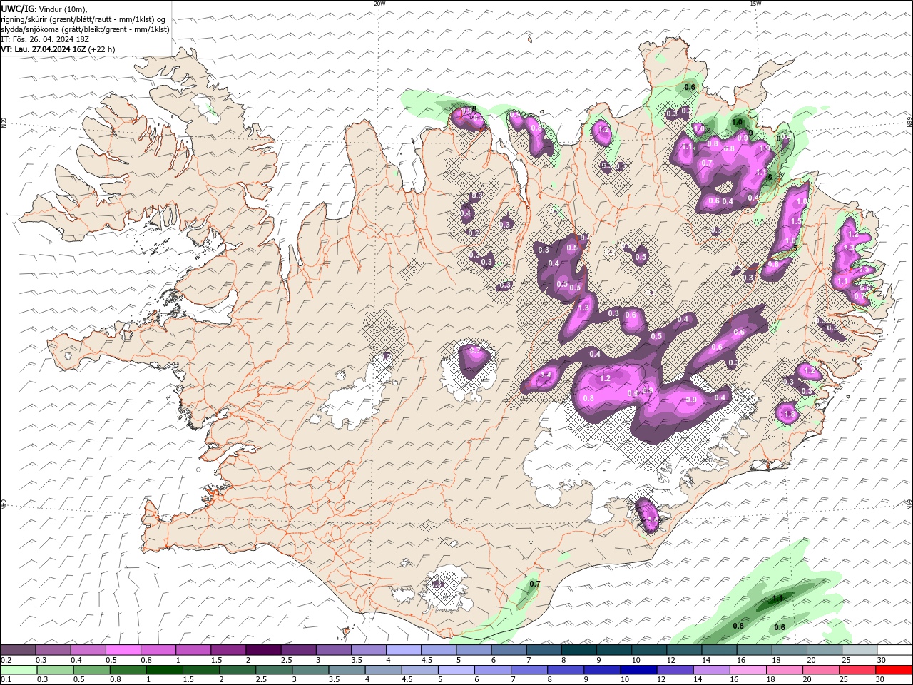Click the white '1.8' snow value near the southeast coast
The image size is (913, 685).
789,414
